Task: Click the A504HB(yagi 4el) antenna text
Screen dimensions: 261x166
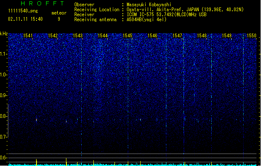Action: click(x=146, y=20)
